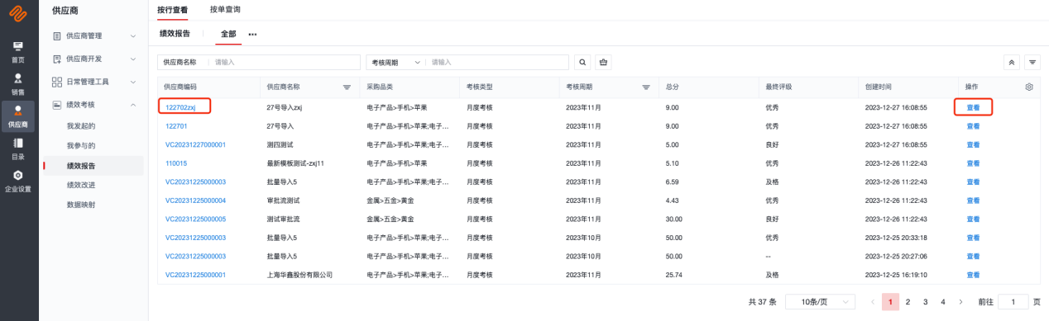Click the search magnifier icon button

583,62
